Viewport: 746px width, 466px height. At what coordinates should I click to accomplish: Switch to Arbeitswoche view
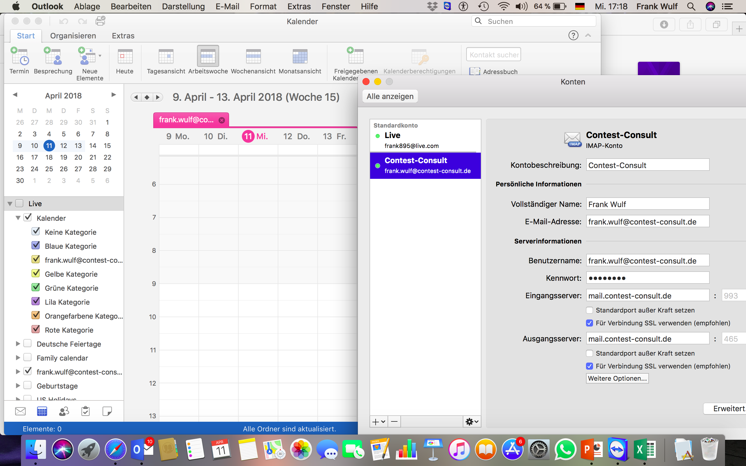[208, 61]
